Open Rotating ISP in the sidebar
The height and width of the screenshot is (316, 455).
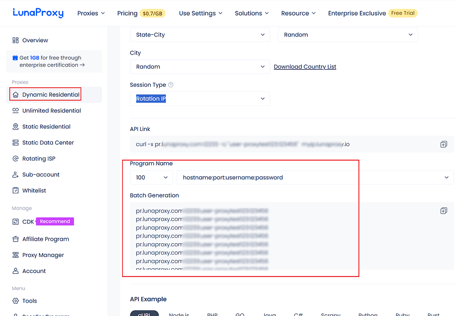coord(39,159)
